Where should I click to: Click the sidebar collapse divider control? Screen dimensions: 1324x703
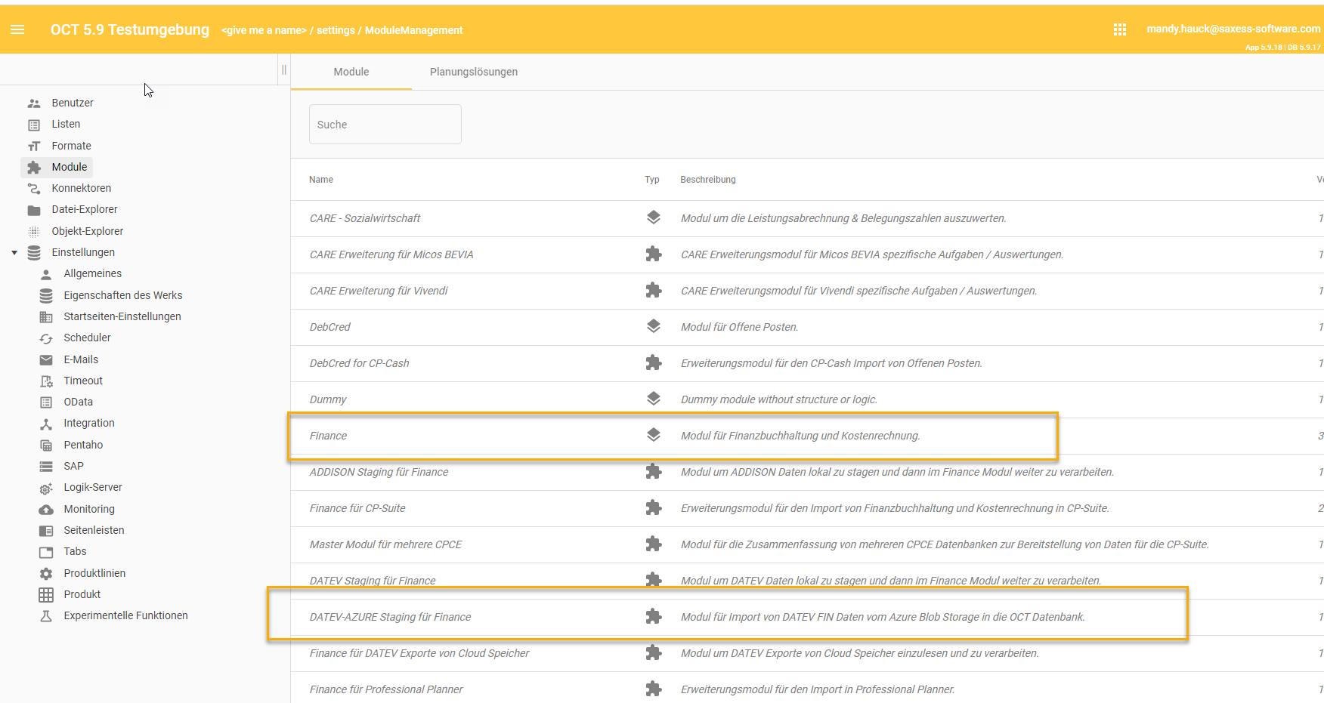pos(283,69)
